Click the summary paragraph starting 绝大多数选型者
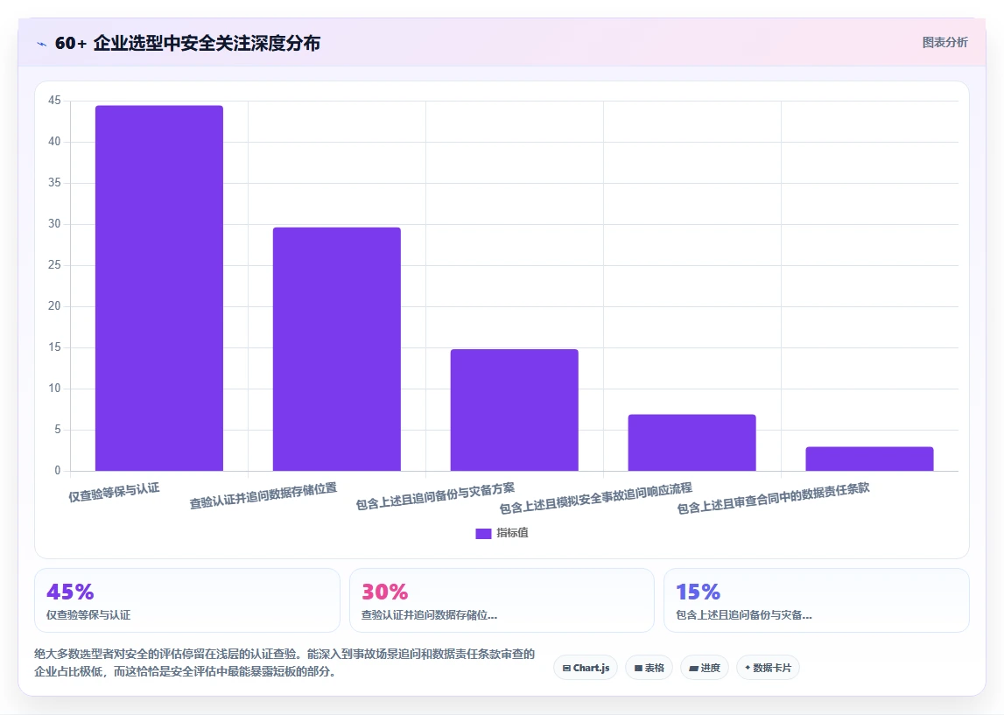The width and height of the screenshot is (1004, 715). (x=284, y=662)
